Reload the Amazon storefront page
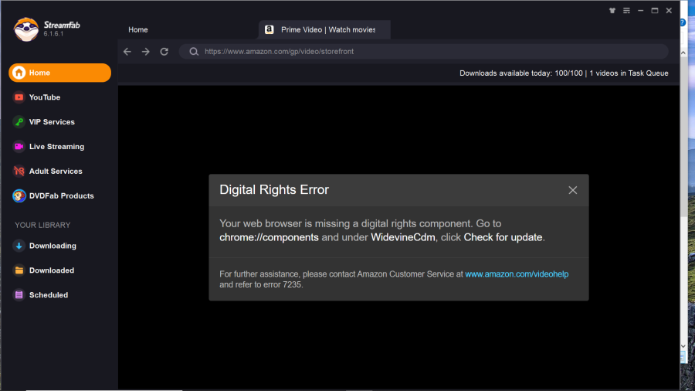 tap(164, 52)
